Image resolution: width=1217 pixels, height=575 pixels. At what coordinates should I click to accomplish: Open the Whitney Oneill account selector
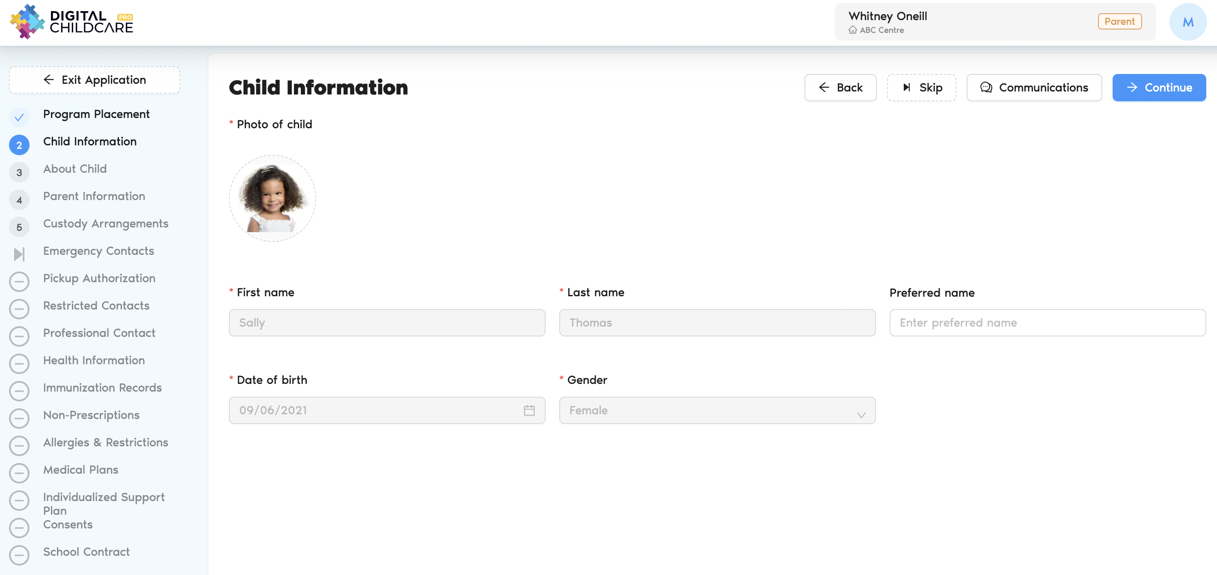click(994, 22)
